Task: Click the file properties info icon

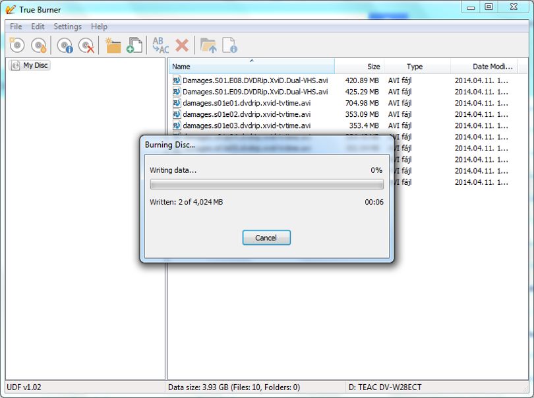Action: point(229,45)
